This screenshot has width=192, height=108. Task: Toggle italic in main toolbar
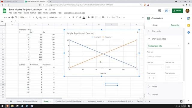[x=77, y=17]
